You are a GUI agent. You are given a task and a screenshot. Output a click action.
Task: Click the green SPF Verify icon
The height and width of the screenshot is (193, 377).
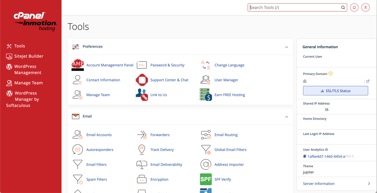206,179
